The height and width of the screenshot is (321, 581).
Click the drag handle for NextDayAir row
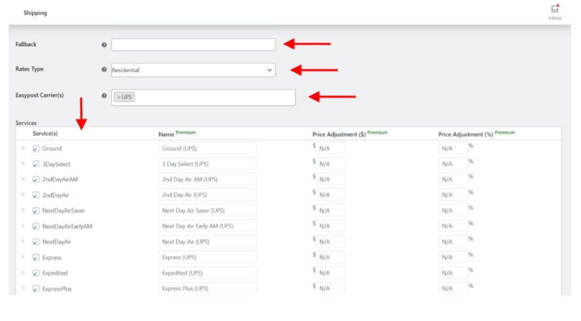23,241
